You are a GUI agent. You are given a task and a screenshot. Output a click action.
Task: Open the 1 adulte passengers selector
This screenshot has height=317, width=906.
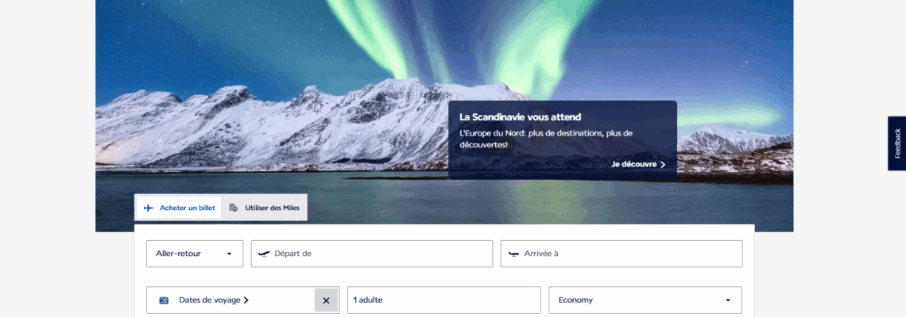click(443, 300)
